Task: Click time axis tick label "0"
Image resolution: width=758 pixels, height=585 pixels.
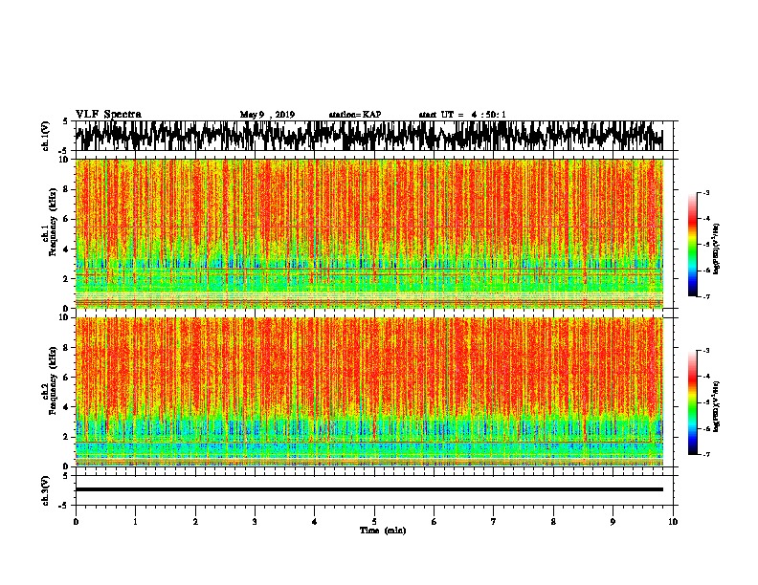Action: pos(76,522)
